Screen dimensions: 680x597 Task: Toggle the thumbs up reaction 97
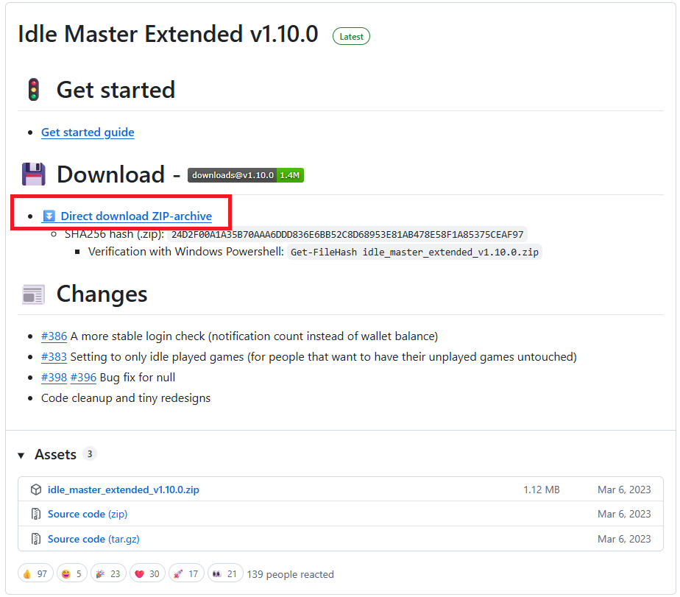pyautogui.click(x=35, y=574)
